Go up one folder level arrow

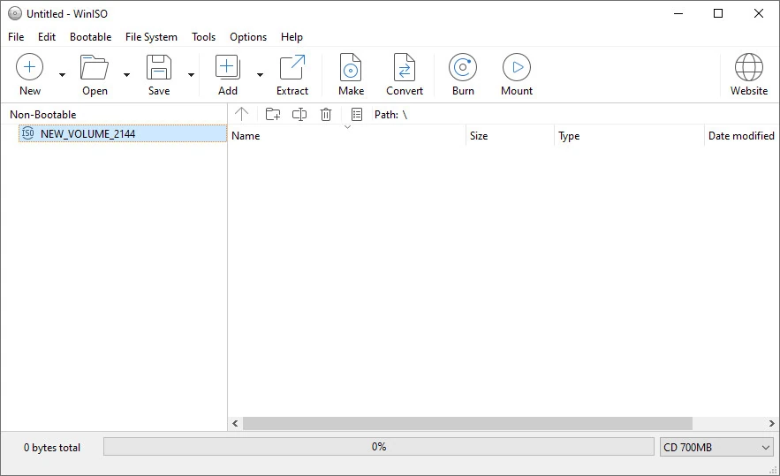tap(242, 115)
